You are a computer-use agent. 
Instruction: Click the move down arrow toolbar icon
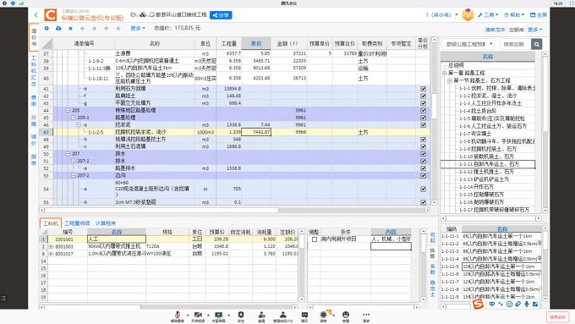tap(118, 28)
